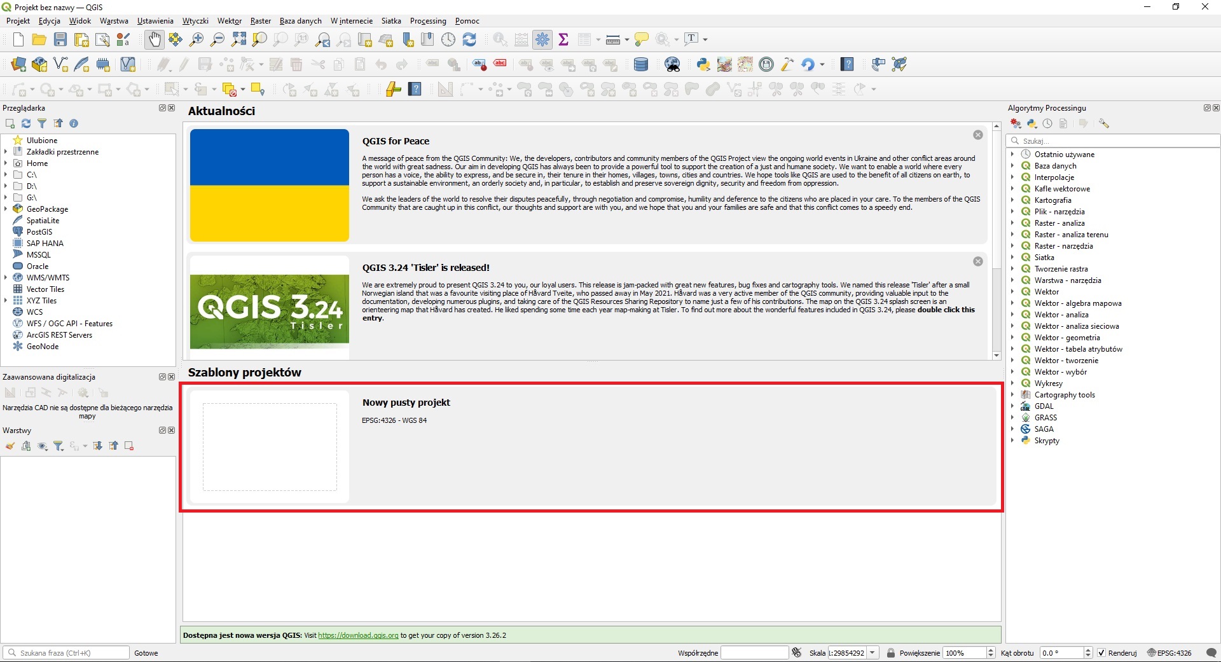
Task: Open the layer styling brush icon in Warstwy
Action: click(x=10, y=446)
